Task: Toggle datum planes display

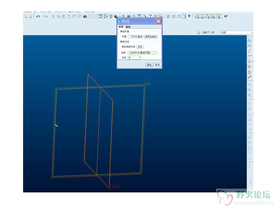Action: pyautogui.click(x=197, y=16)
